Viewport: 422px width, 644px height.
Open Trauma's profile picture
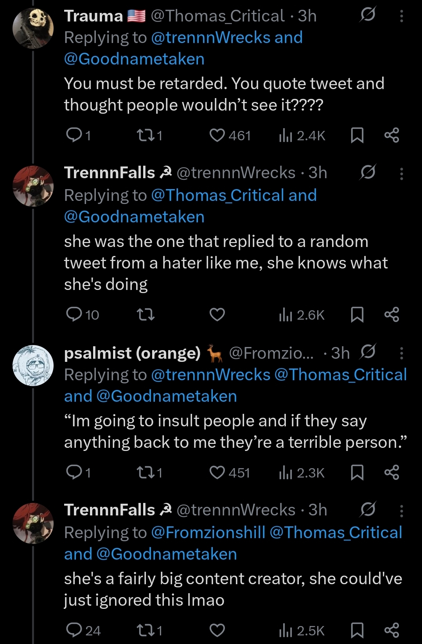pyautogui.click(x=33, y=29)
